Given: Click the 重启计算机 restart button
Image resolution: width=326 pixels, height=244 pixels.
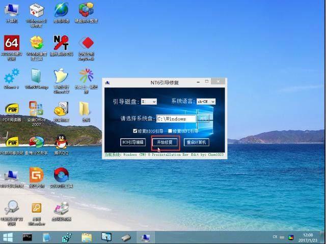Looking at the screenshot, I should 197,142.
